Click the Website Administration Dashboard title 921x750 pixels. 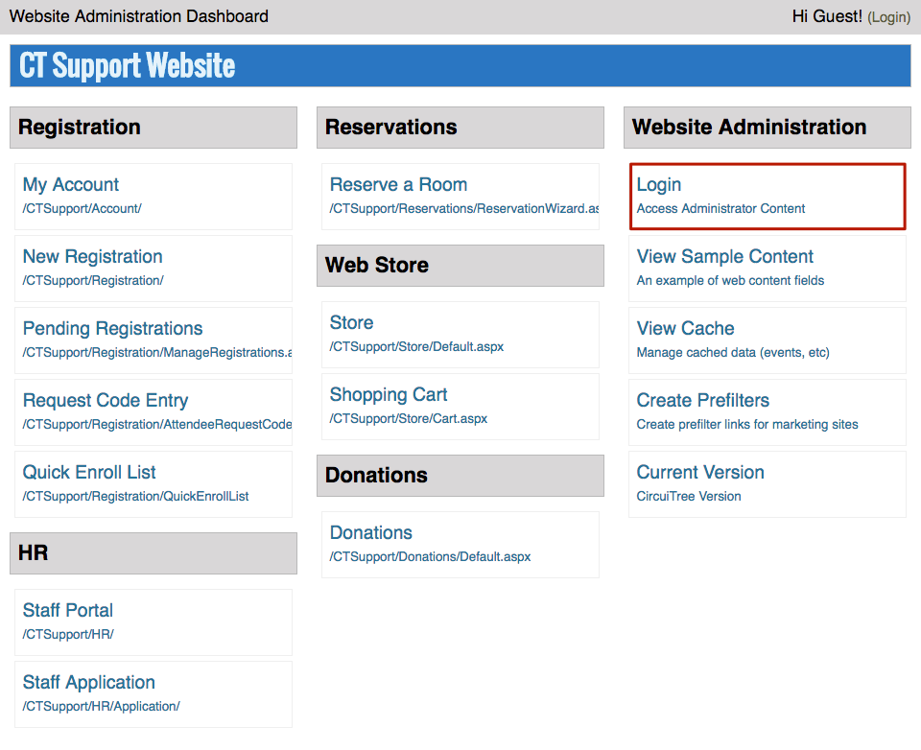coord(138,16)
